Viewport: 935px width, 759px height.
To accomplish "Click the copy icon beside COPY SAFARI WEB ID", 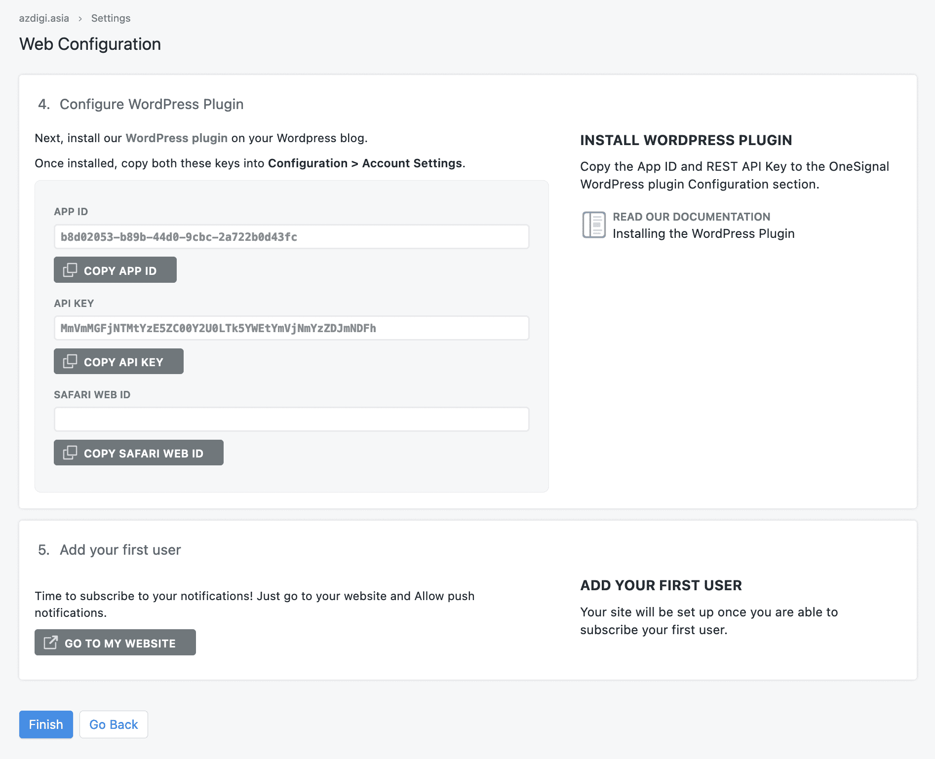I will coord(70,453).
